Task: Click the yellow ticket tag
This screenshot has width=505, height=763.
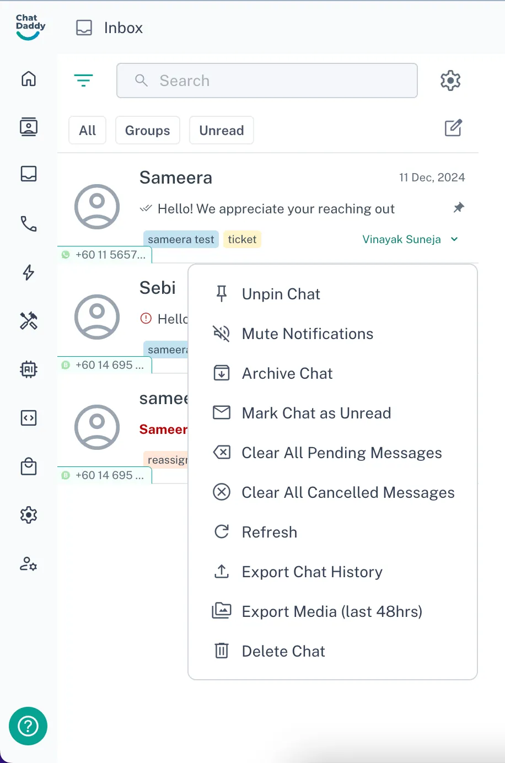Action: click(242, 239)
